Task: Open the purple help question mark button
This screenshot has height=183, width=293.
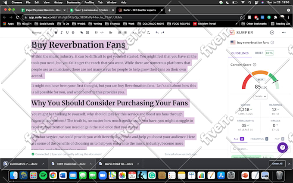Action: point(283,148)
